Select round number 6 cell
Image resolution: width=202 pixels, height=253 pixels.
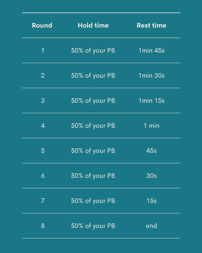[x=43, y=176]
